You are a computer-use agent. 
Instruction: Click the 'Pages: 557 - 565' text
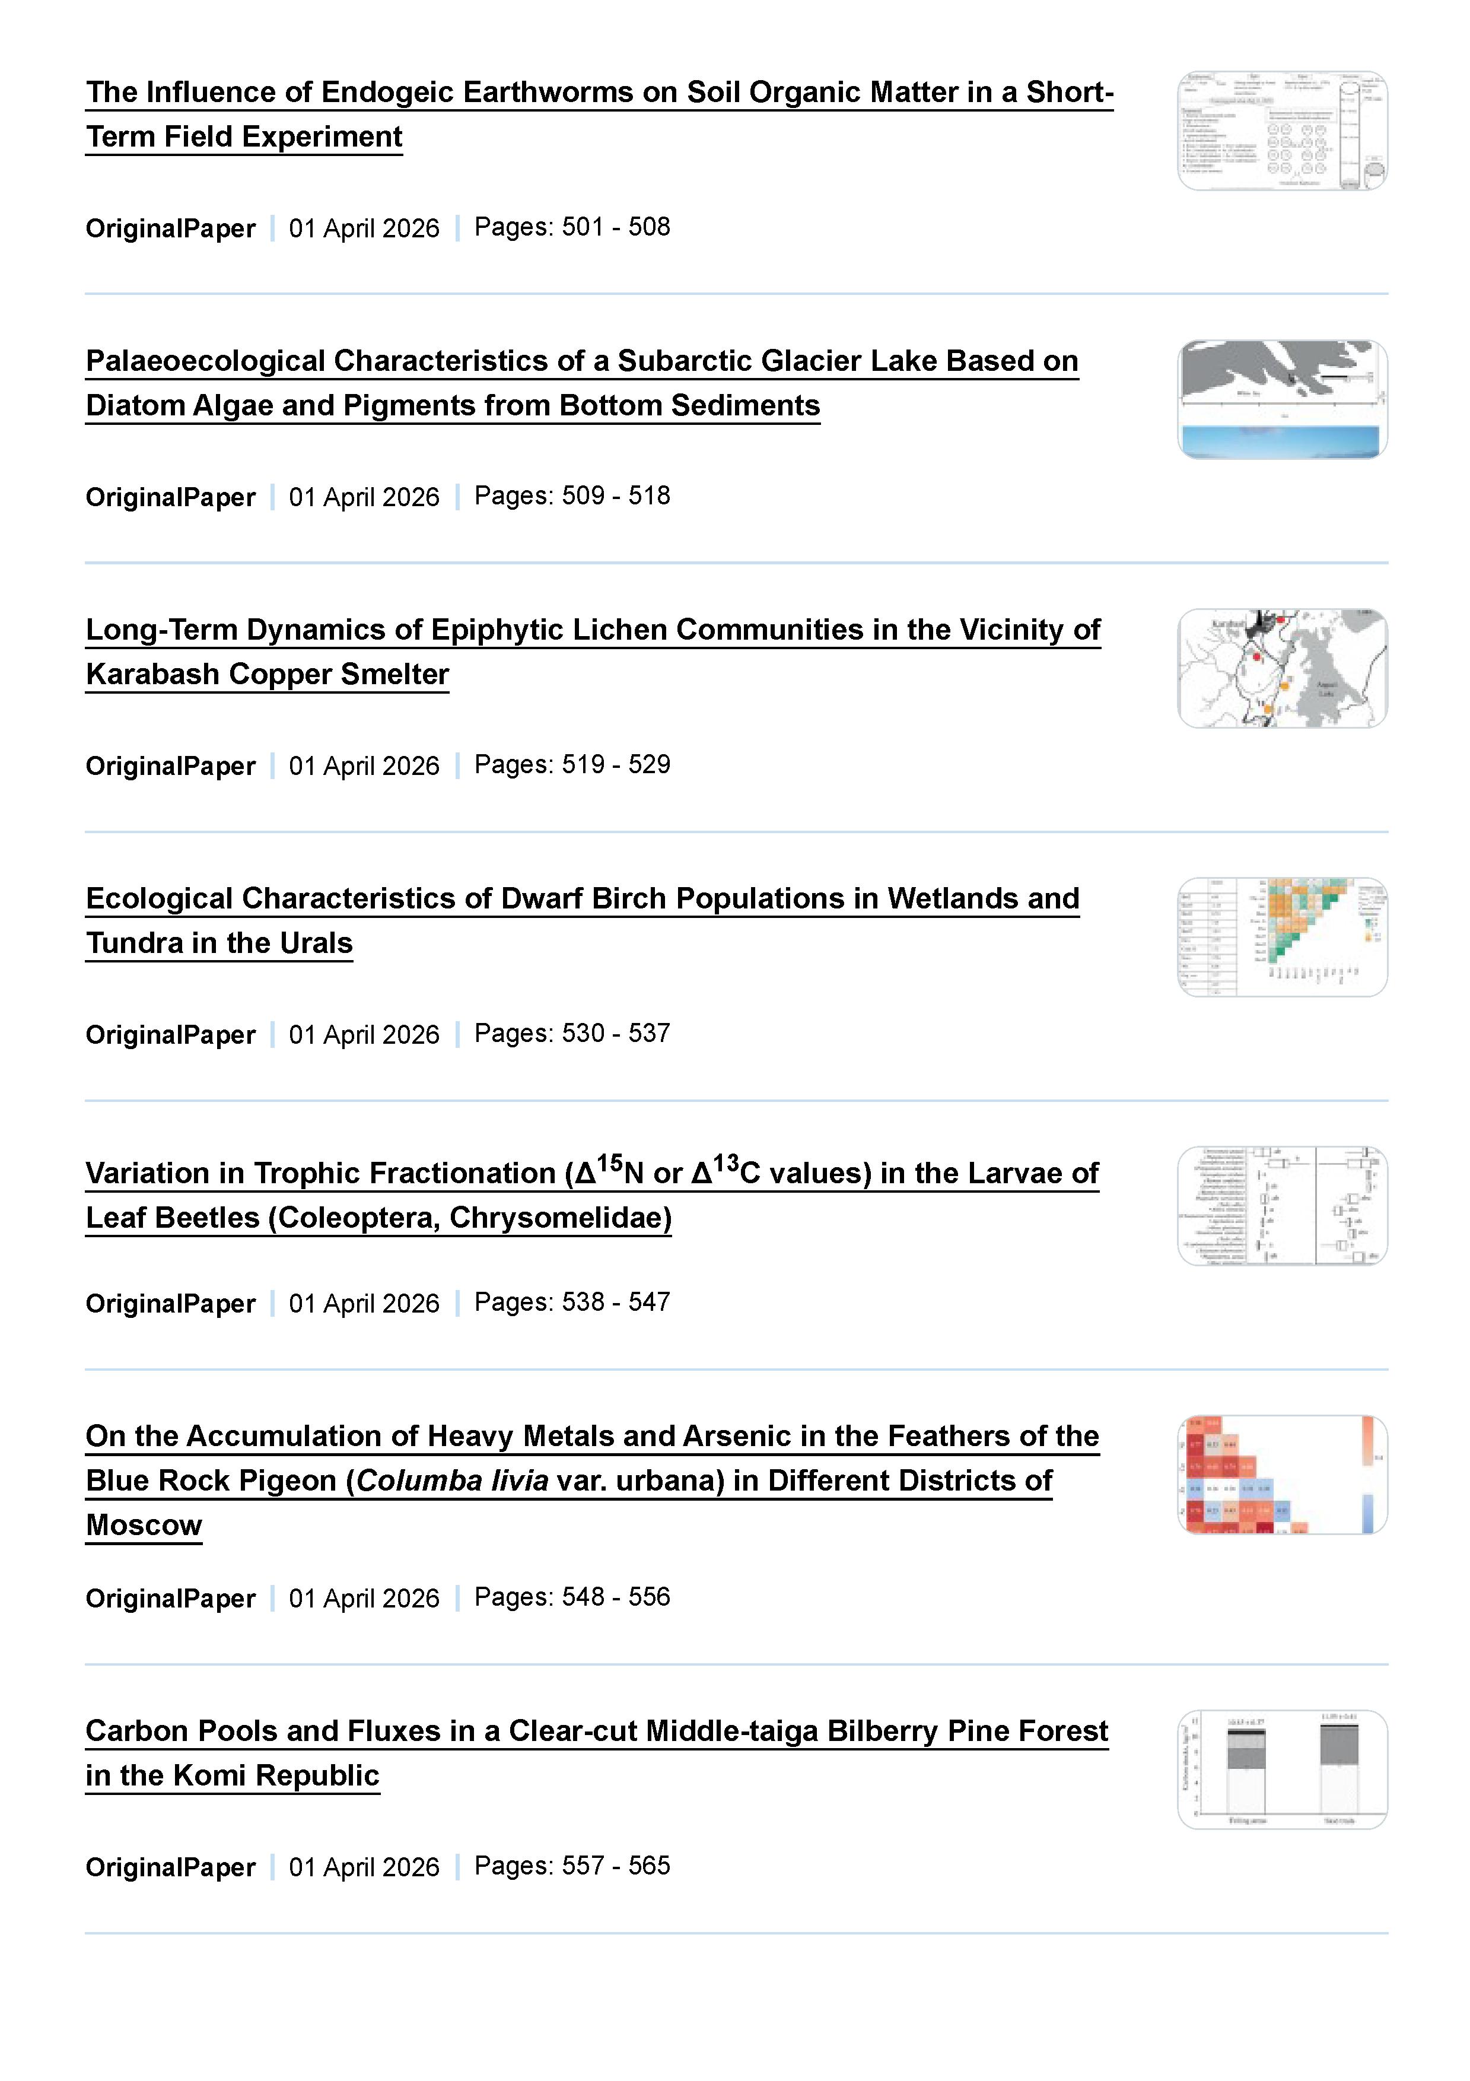click(x=572, y=1865)
